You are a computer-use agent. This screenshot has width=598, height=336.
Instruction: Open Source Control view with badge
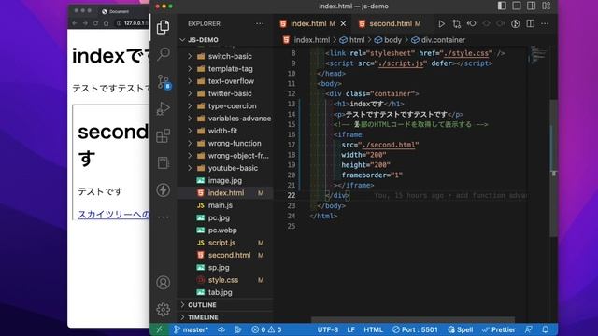(164, 81)
